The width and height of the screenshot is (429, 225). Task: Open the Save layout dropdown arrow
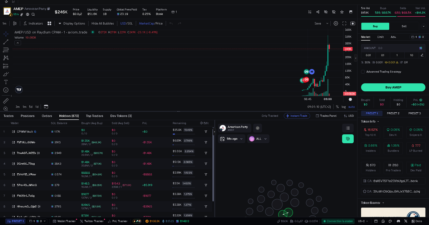click(327, 24)
